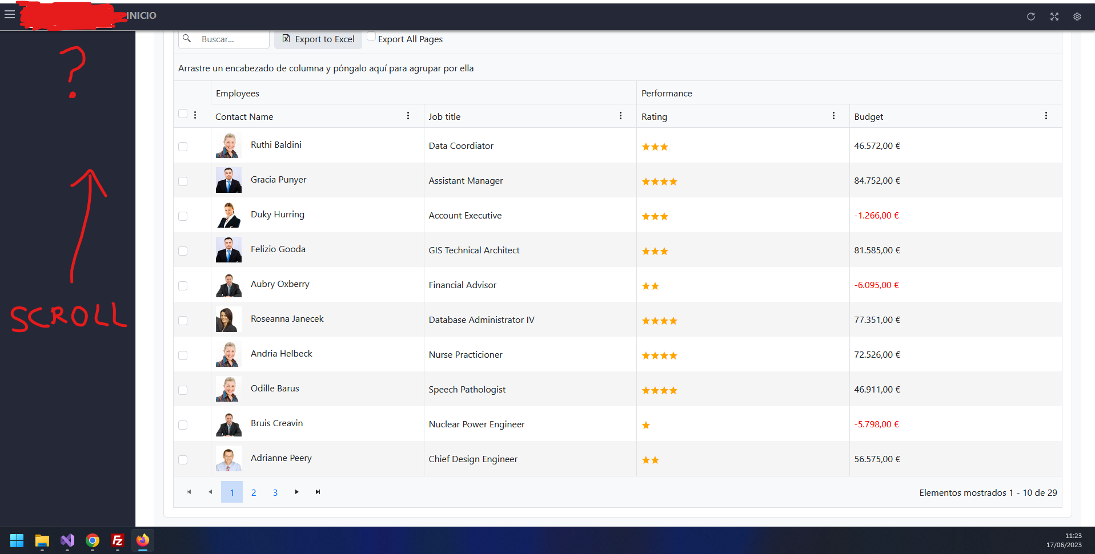
Task: Click the refresh icon in top bar
Action: [x=1031, y=17]
